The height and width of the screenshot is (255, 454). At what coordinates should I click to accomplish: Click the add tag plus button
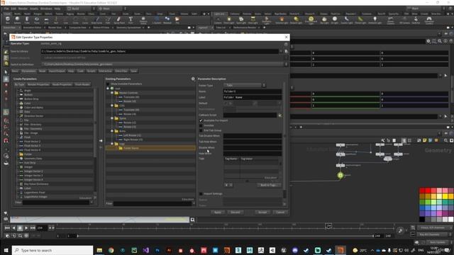[x=226, y=185]
